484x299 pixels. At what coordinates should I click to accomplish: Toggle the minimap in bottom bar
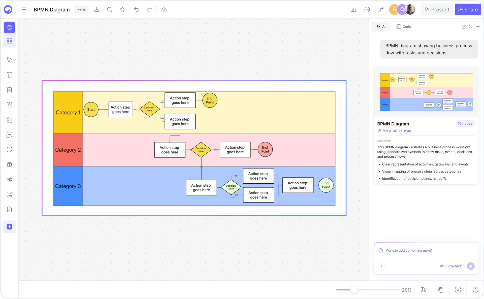[423, 290]
